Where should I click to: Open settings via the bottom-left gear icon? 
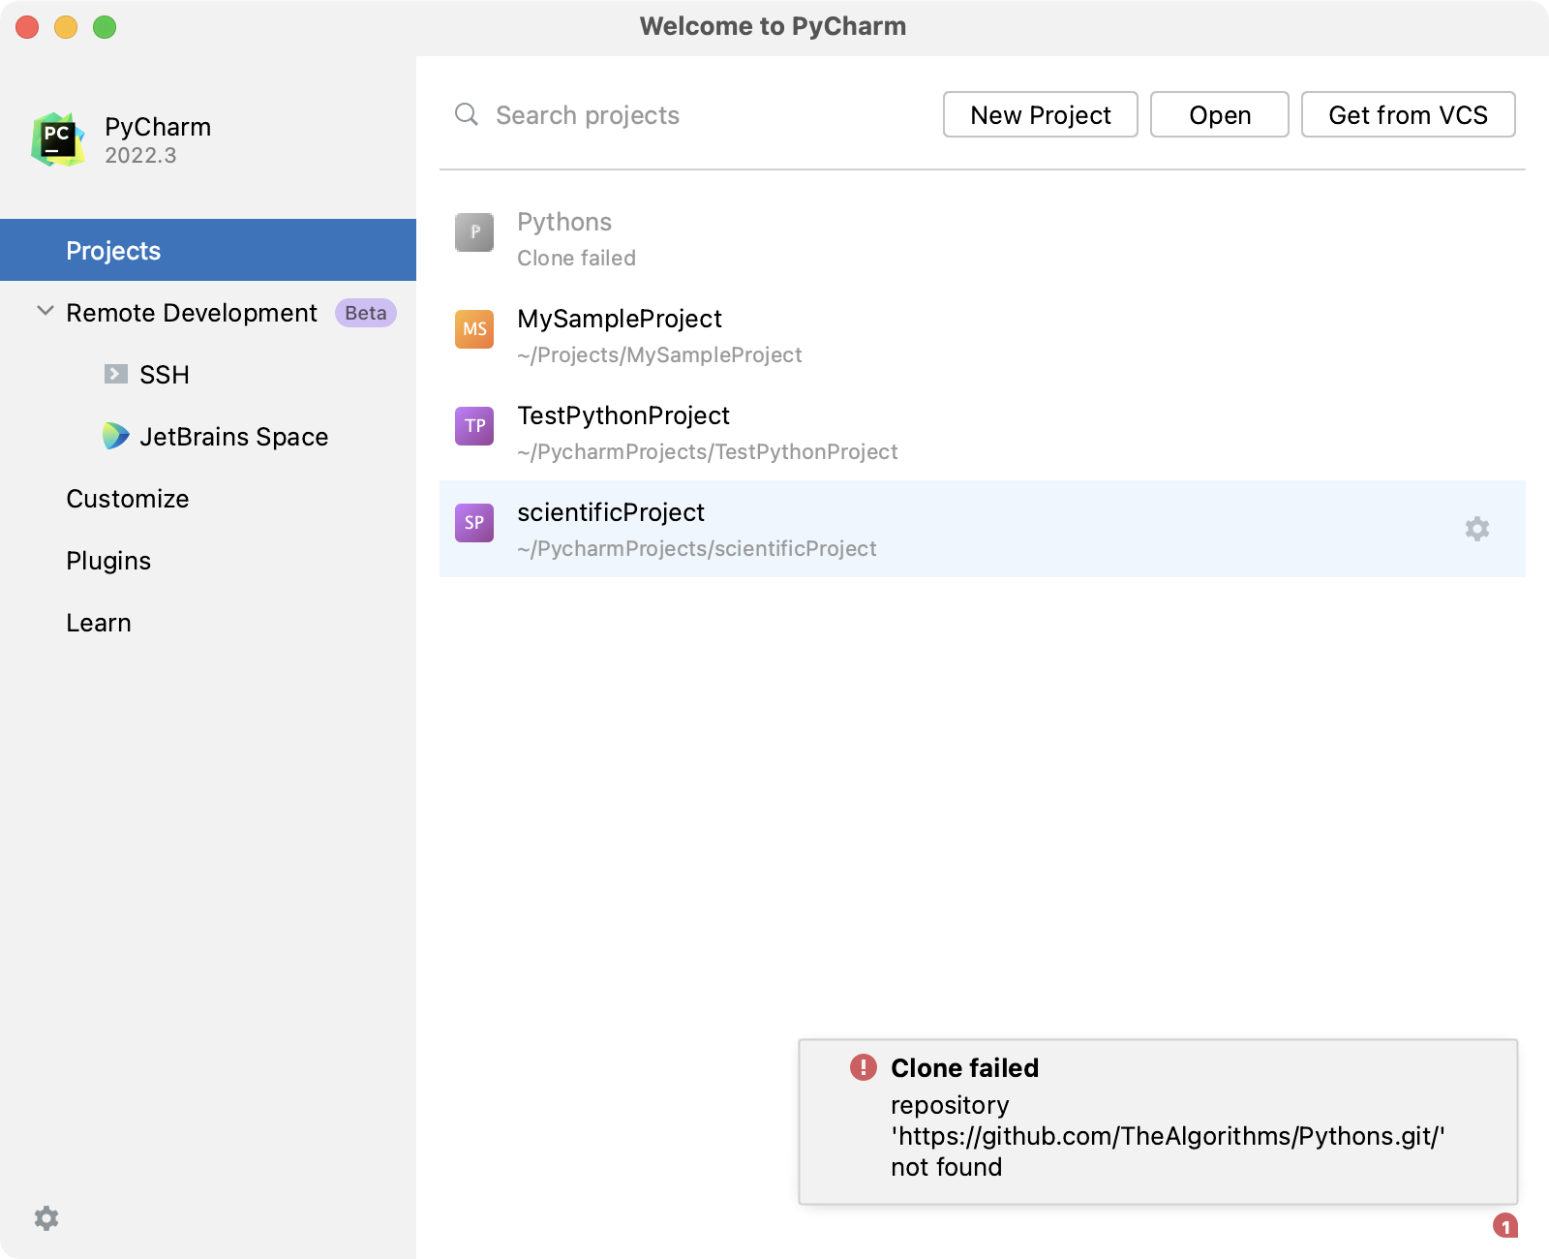[x=46, y=1217]
